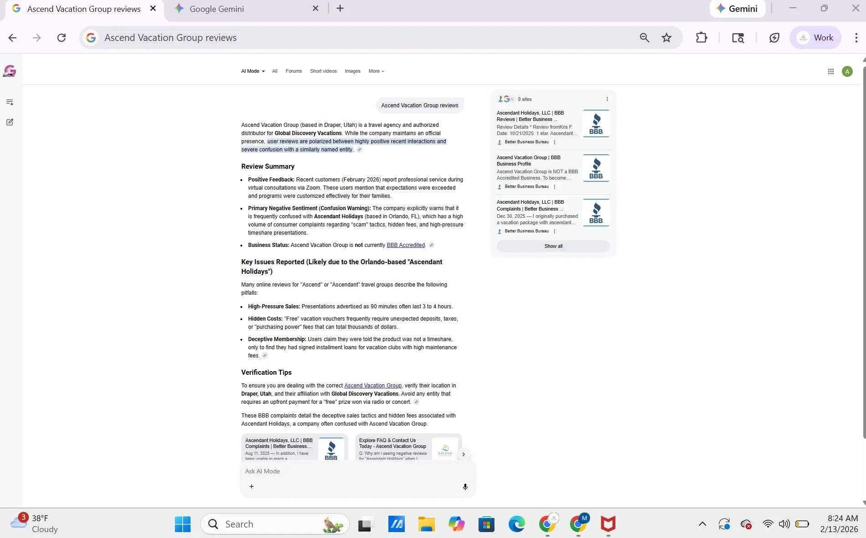Open citation link after Verification Tips paragraph
The height and width of the screenshot is (538, 866).
point(416,402)
